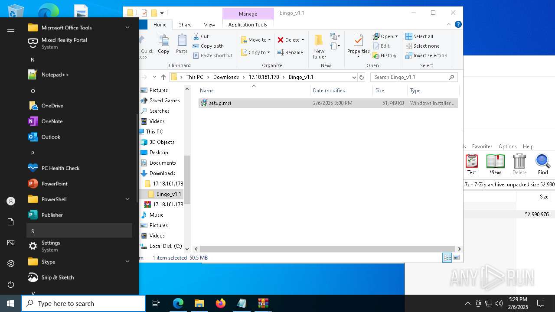The image size is (555, 312).
Task: Create a New folder
Action: tap(319, 46)
